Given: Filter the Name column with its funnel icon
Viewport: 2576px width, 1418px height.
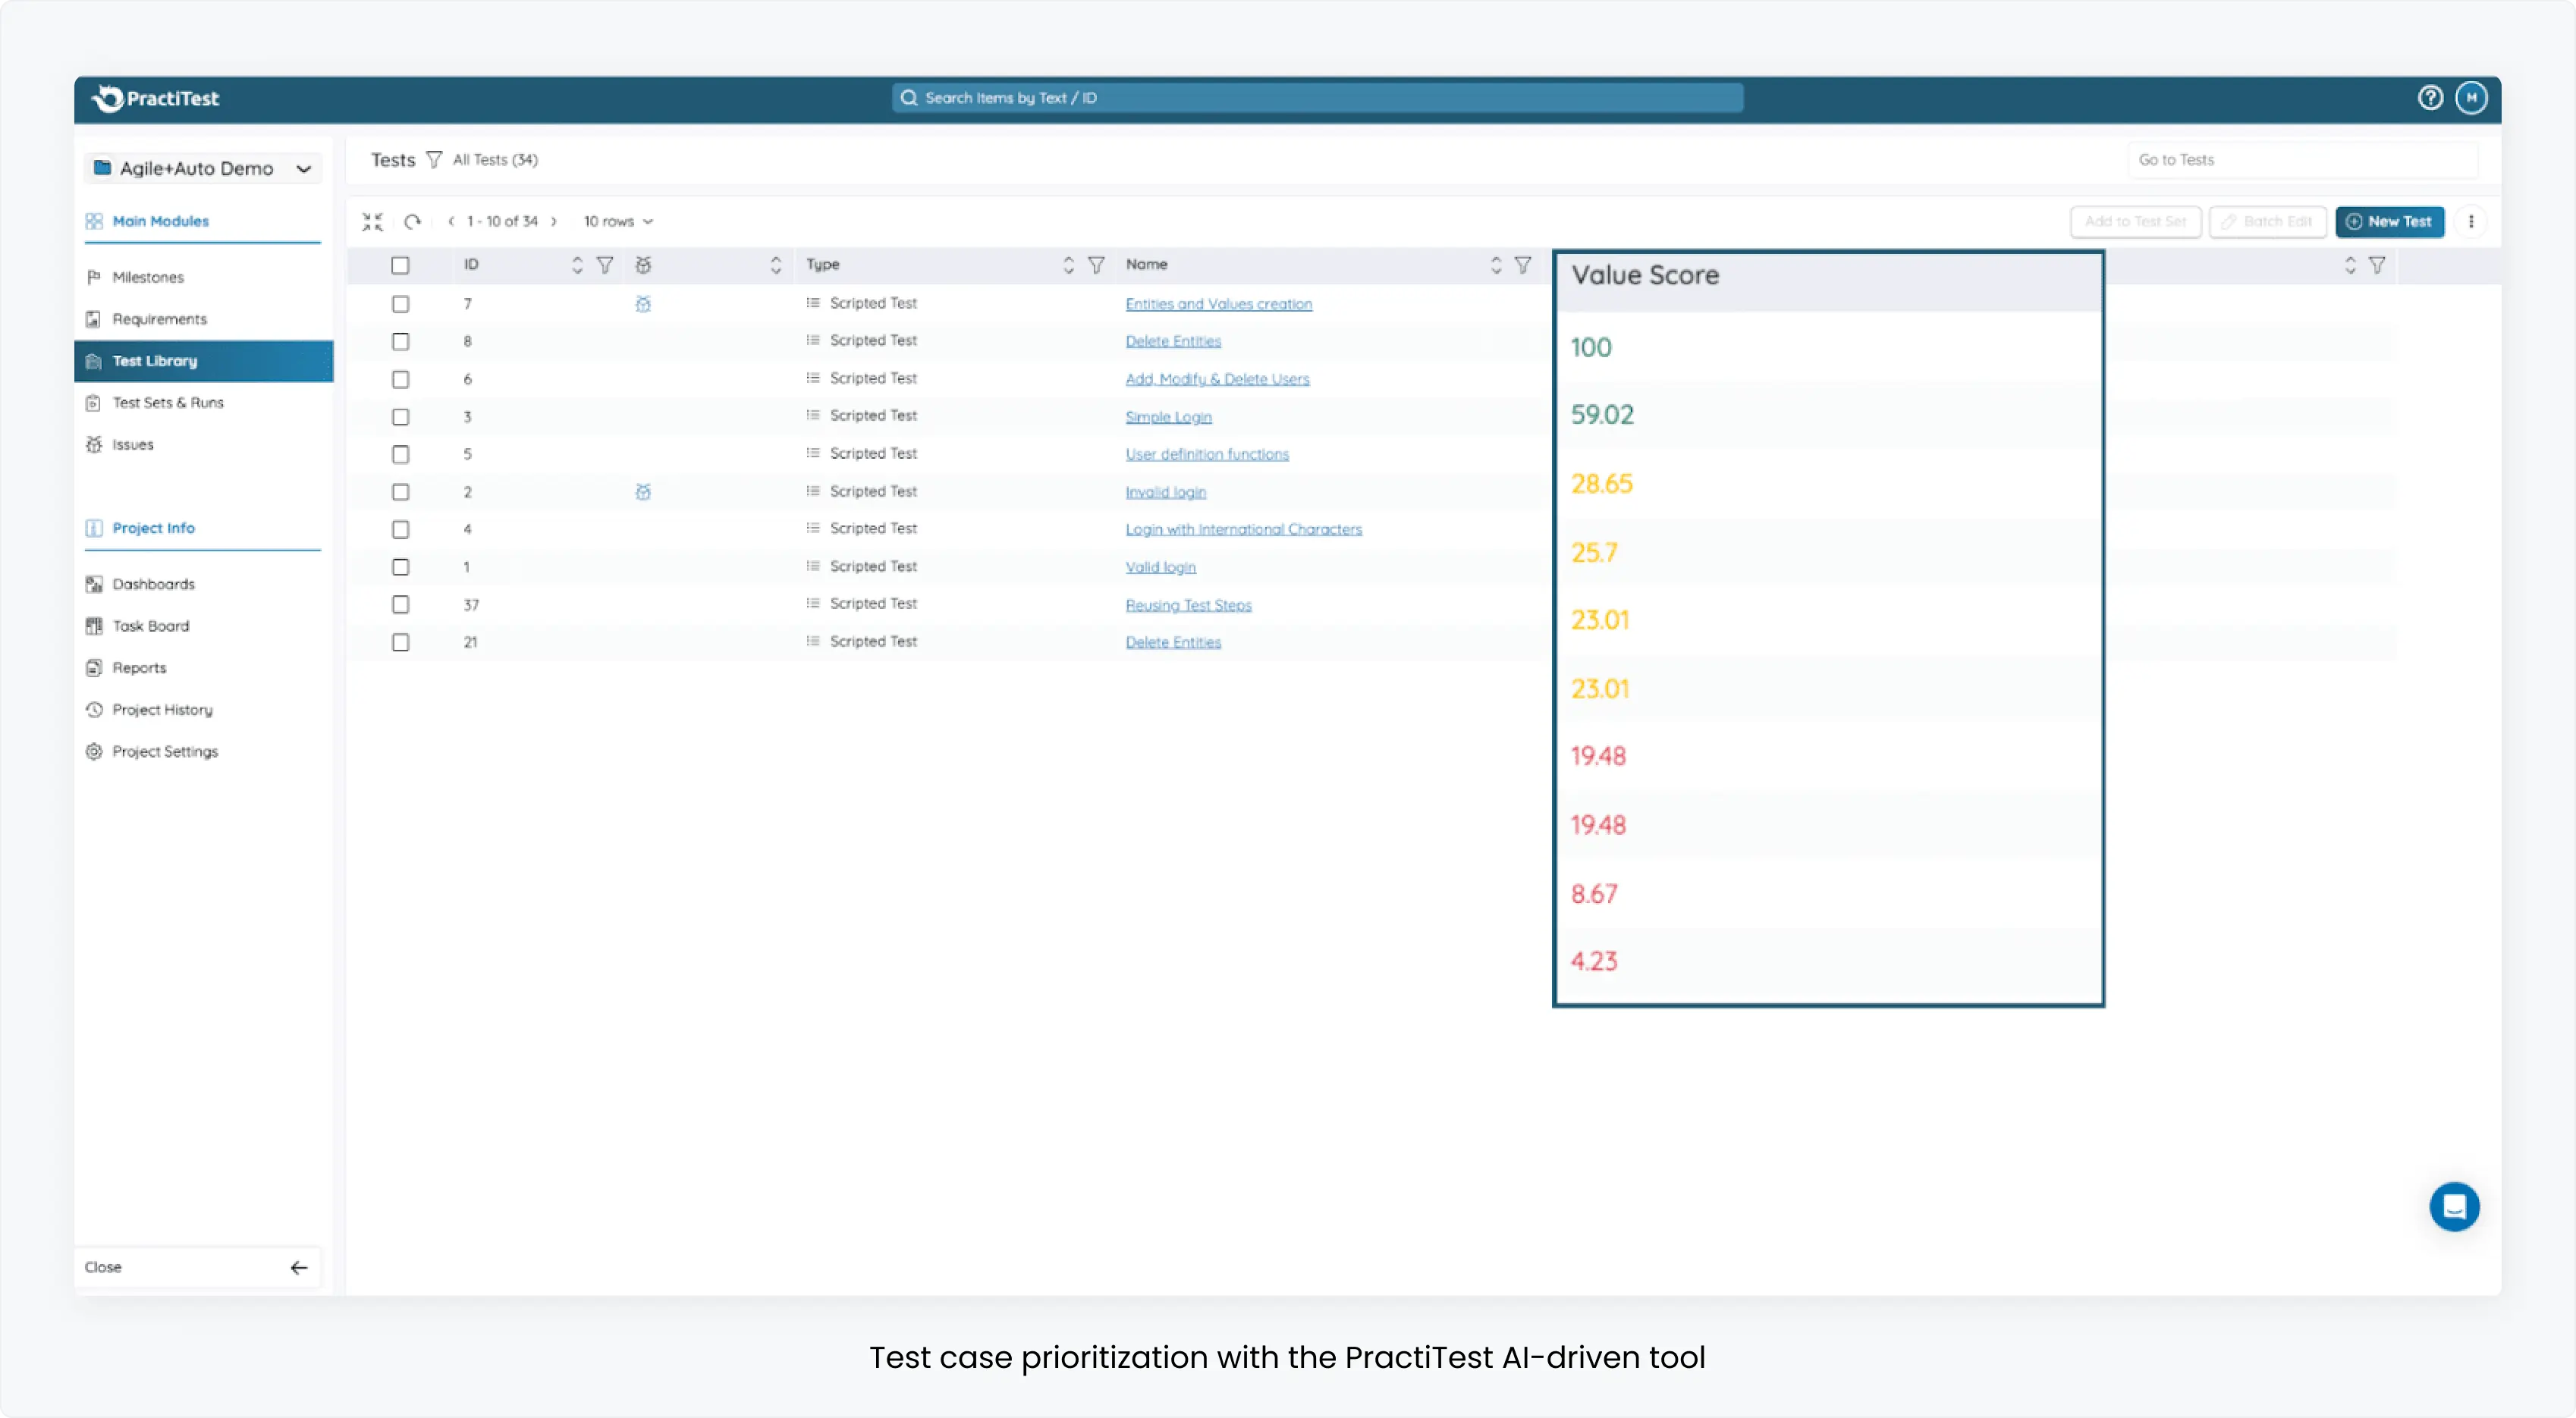Looking at the screenshot, I should click(x=1523, y=264).
